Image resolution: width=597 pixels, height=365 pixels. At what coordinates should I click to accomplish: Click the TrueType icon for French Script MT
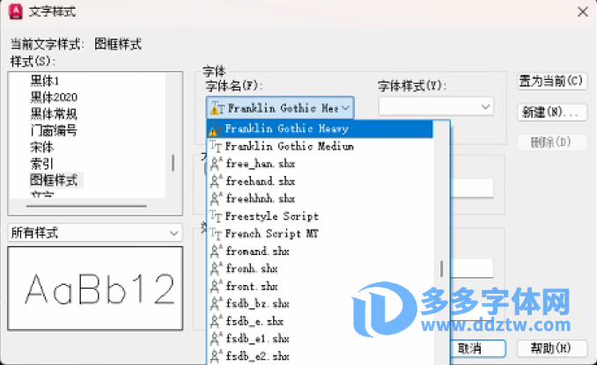pos(215,234)
